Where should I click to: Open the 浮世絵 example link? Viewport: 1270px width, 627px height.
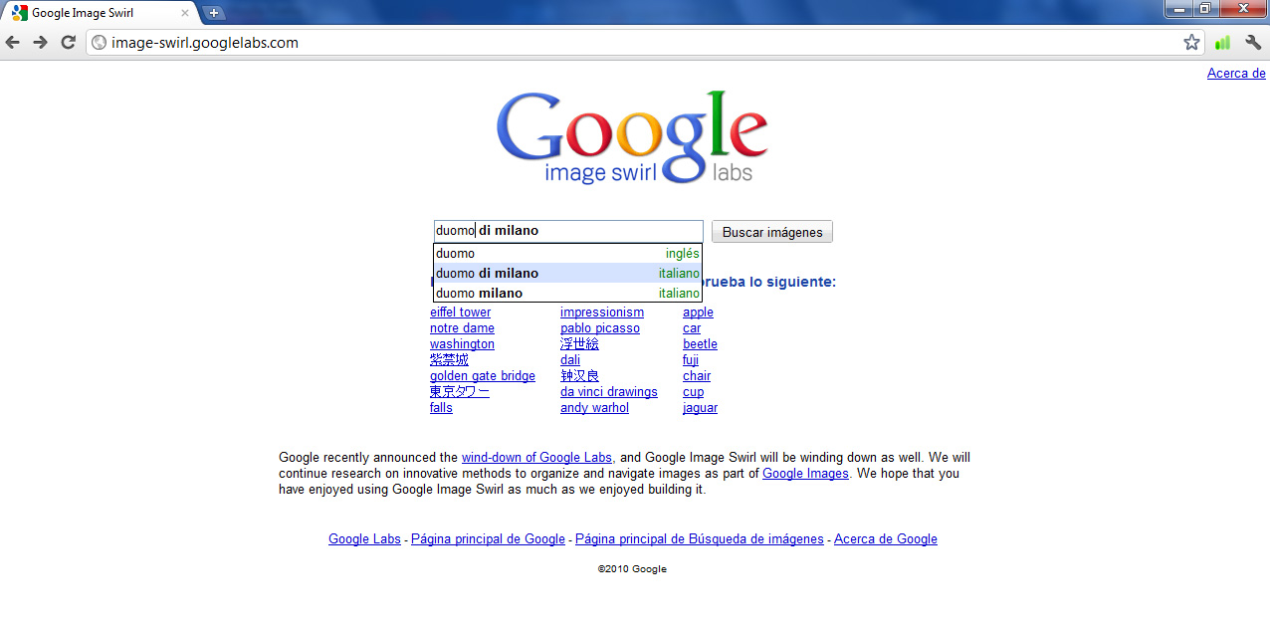(579, 344)
